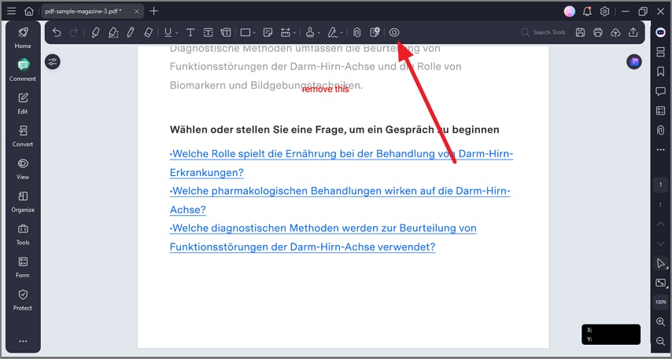This screenshot has height=359, width=672.
Task: Close the pdf-sample-magazine-3.pdf tab
Action: coord(136,11)
